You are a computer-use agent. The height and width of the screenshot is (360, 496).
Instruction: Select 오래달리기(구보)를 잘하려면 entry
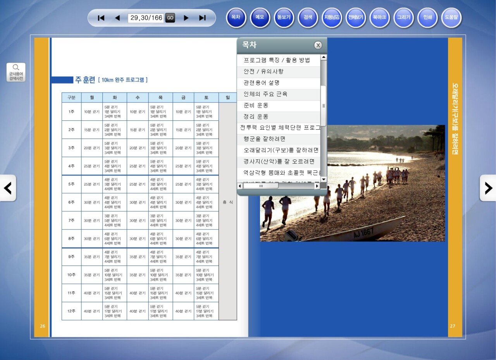(x=279, y=150)
